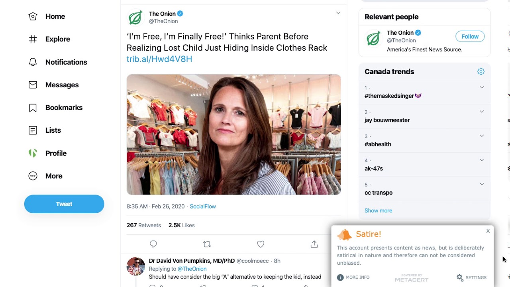Click the retweet icon under the tweet
Screen dimensions: 510x287
(207, 244)
